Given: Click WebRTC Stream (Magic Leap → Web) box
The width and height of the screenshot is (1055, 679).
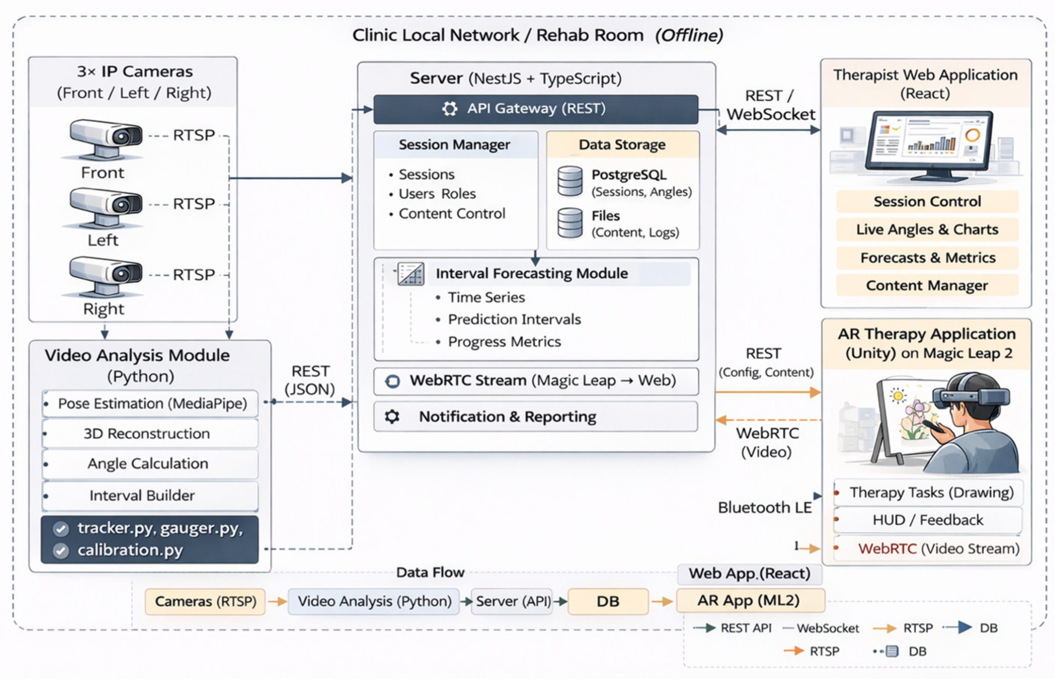Looking at the screenshot, I should click(536, 381).
